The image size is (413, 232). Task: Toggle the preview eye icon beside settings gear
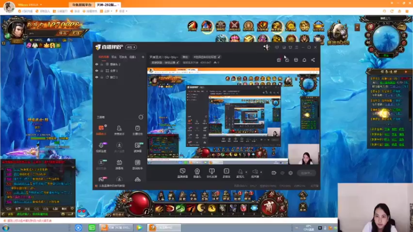pos(282,173)
